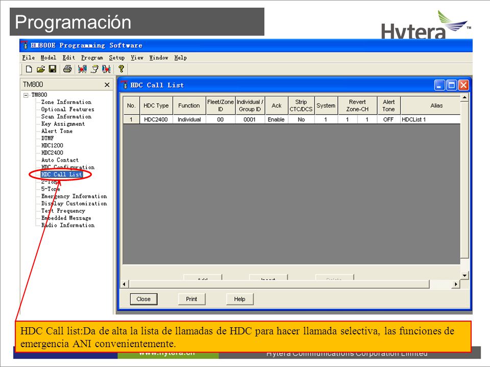Viewport: 490px width, 367px height.
Task: Open Emergency Information tree item
Action: point(74,196)
